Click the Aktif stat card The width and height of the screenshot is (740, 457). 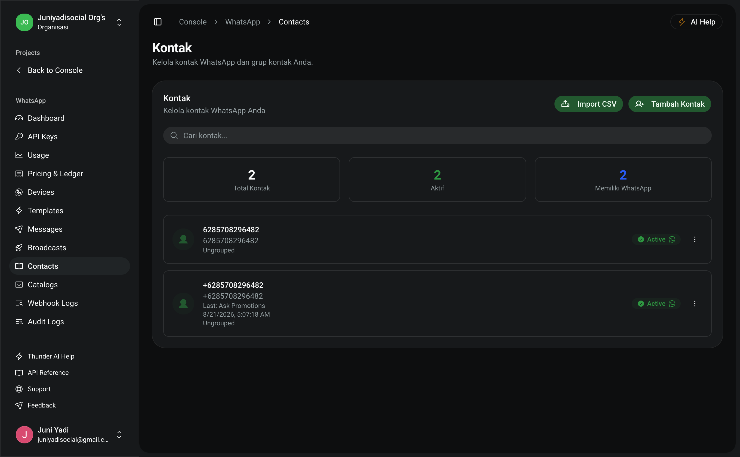[437, 180]
